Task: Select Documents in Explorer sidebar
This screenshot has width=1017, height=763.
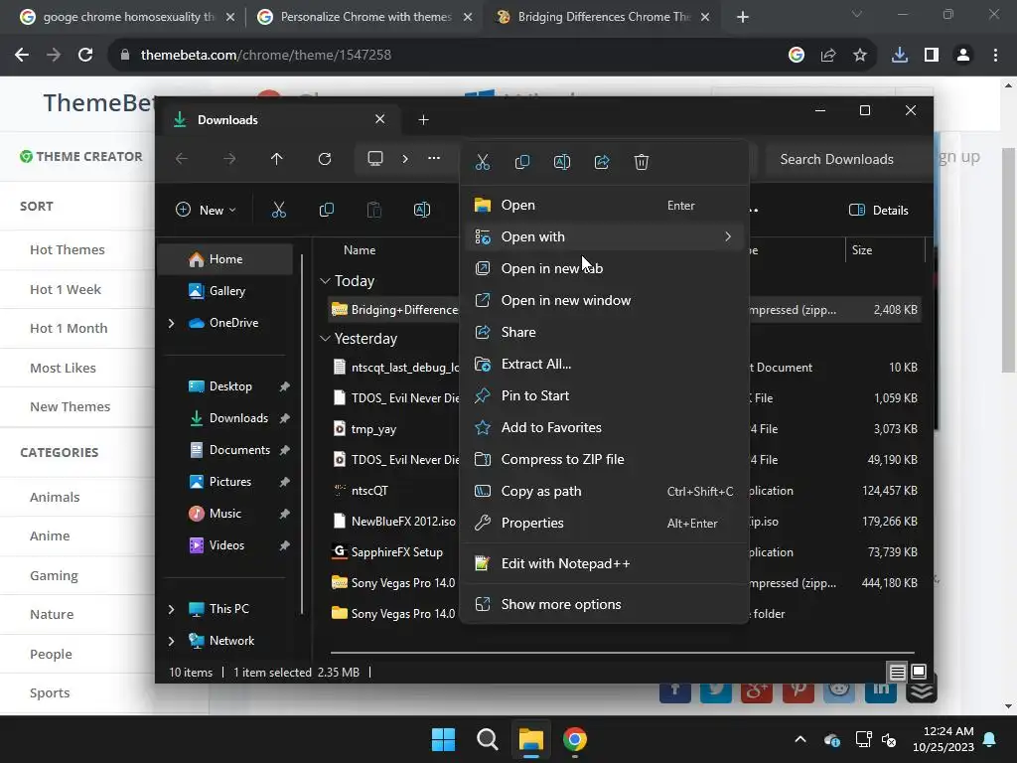Action: click(225, 450)
